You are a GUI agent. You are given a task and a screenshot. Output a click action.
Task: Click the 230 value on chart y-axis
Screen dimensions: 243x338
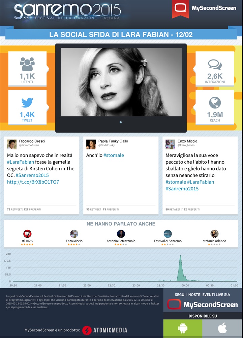click(8, 254)
